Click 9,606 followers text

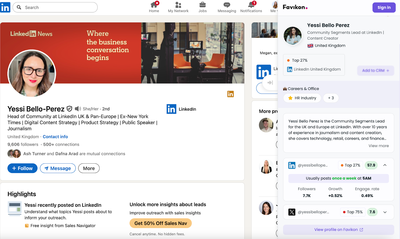point(23,144)
